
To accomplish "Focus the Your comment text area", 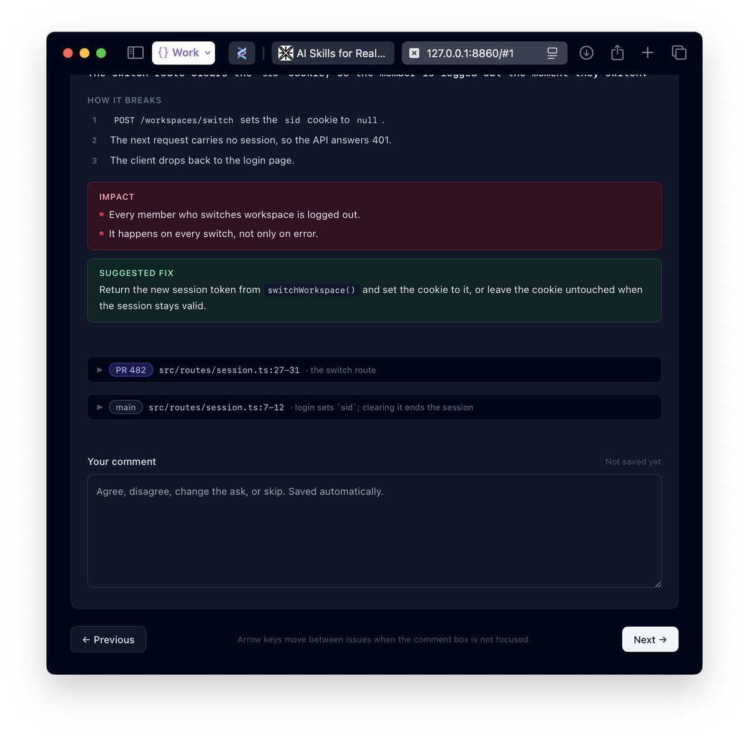I will point(374,531).
